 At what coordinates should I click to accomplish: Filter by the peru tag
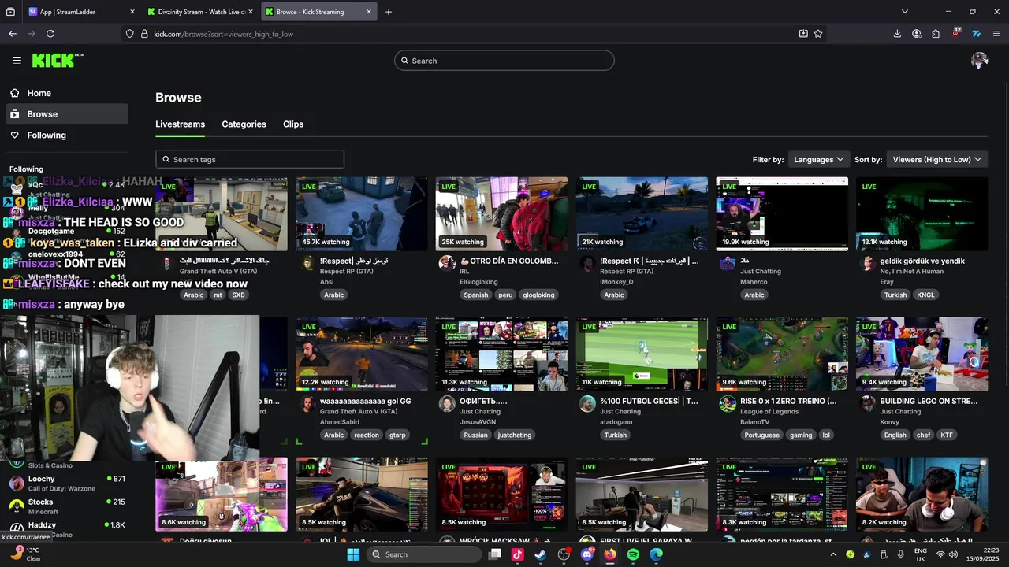505,295
